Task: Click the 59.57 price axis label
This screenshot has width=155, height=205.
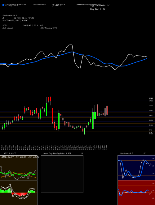Action: point(151,116)
